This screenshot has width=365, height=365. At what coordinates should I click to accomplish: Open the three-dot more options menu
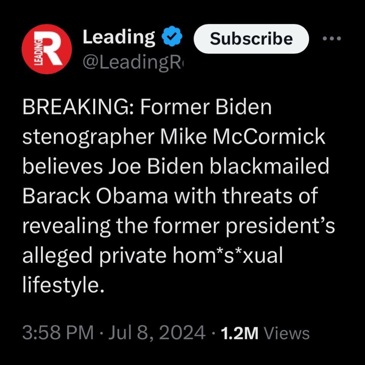(332, 38)
